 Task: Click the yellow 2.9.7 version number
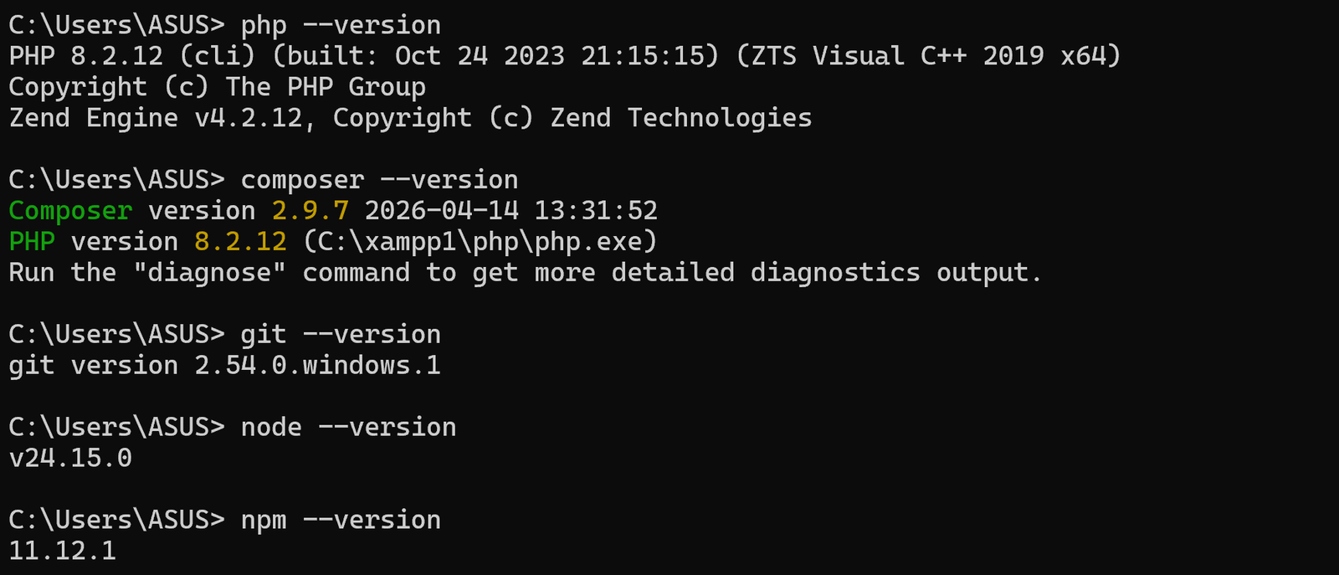[x=310, y=211]
